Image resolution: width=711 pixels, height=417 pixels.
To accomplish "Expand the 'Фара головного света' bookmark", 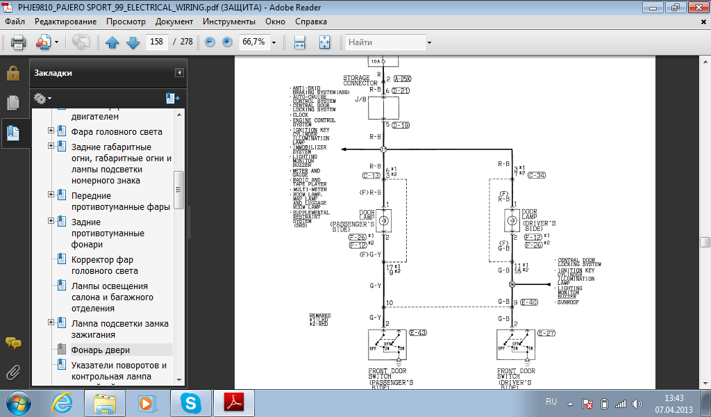I will click(51, 131).
